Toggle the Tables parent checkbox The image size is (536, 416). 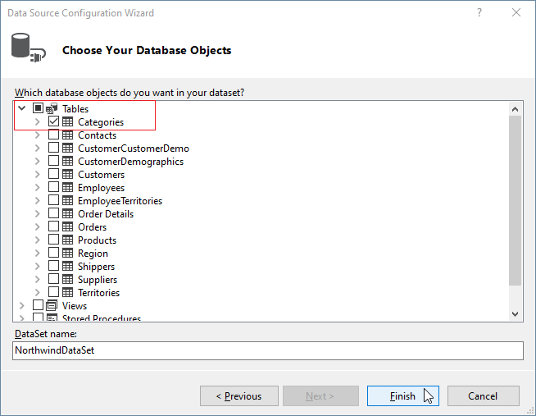(x=38, y=108)
